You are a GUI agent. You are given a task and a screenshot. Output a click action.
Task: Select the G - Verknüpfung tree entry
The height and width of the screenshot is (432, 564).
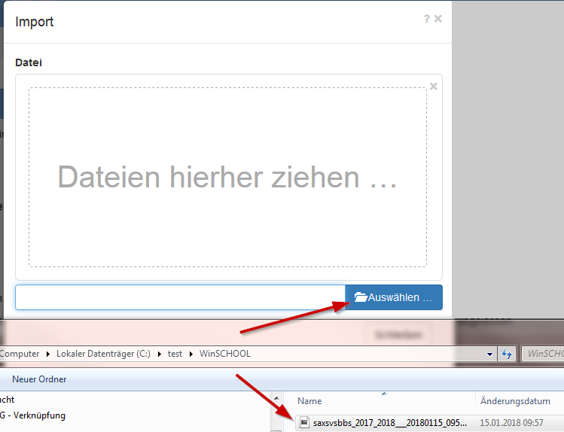(32, 415)
